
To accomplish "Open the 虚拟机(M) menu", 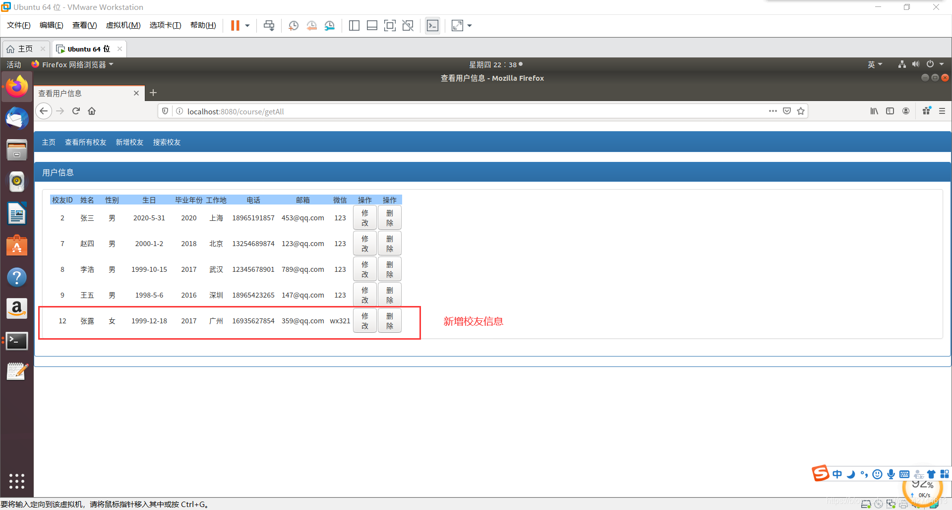I will (x=123, y=25).
